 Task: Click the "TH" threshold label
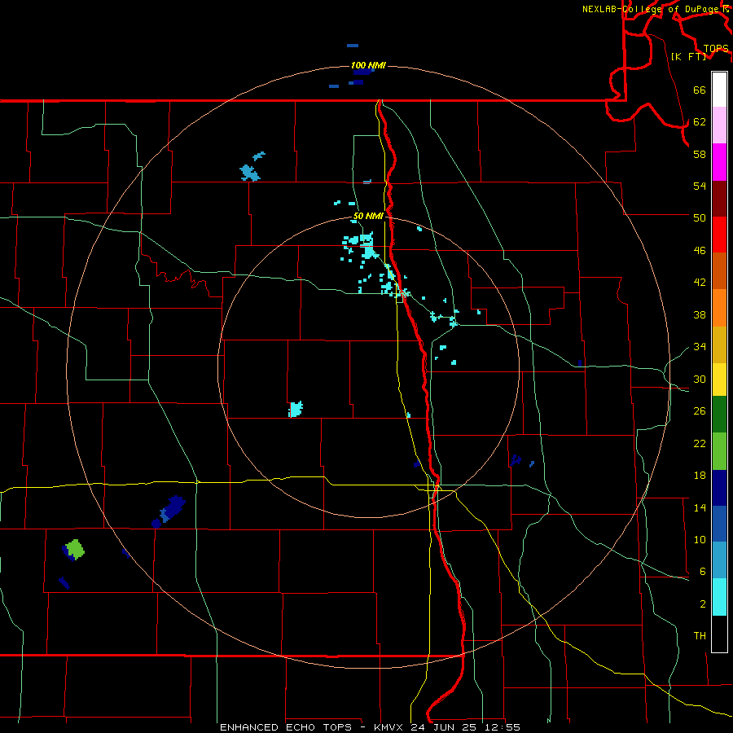pos(700,635)
